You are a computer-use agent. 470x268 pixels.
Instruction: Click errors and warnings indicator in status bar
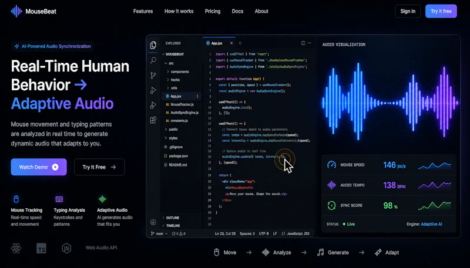tap(179, 233)
